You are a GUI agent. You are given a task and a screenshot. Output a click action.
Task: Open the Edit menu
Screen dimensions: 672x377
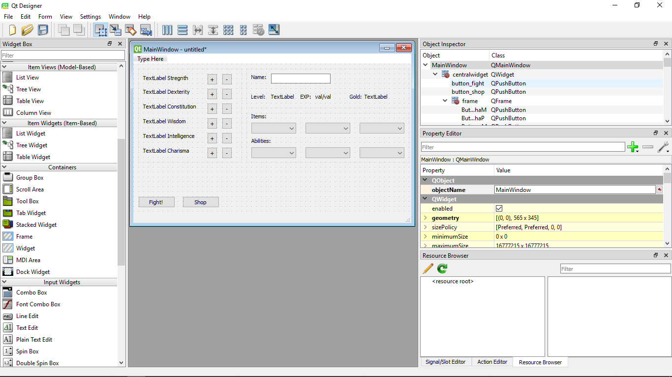click(26, 17)
